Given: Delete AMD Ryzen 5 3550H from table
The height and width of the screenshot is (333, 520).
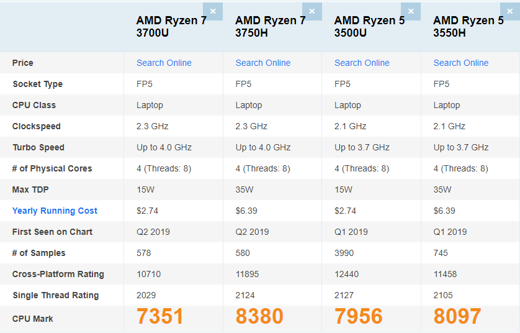Looking at the screenshot, I should point(509,11).
